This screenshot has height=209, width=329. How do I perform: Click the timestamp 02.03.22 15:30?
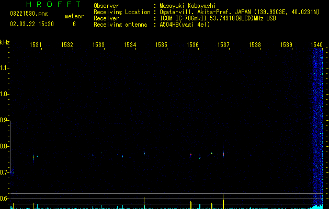click(x=32, y=24)
